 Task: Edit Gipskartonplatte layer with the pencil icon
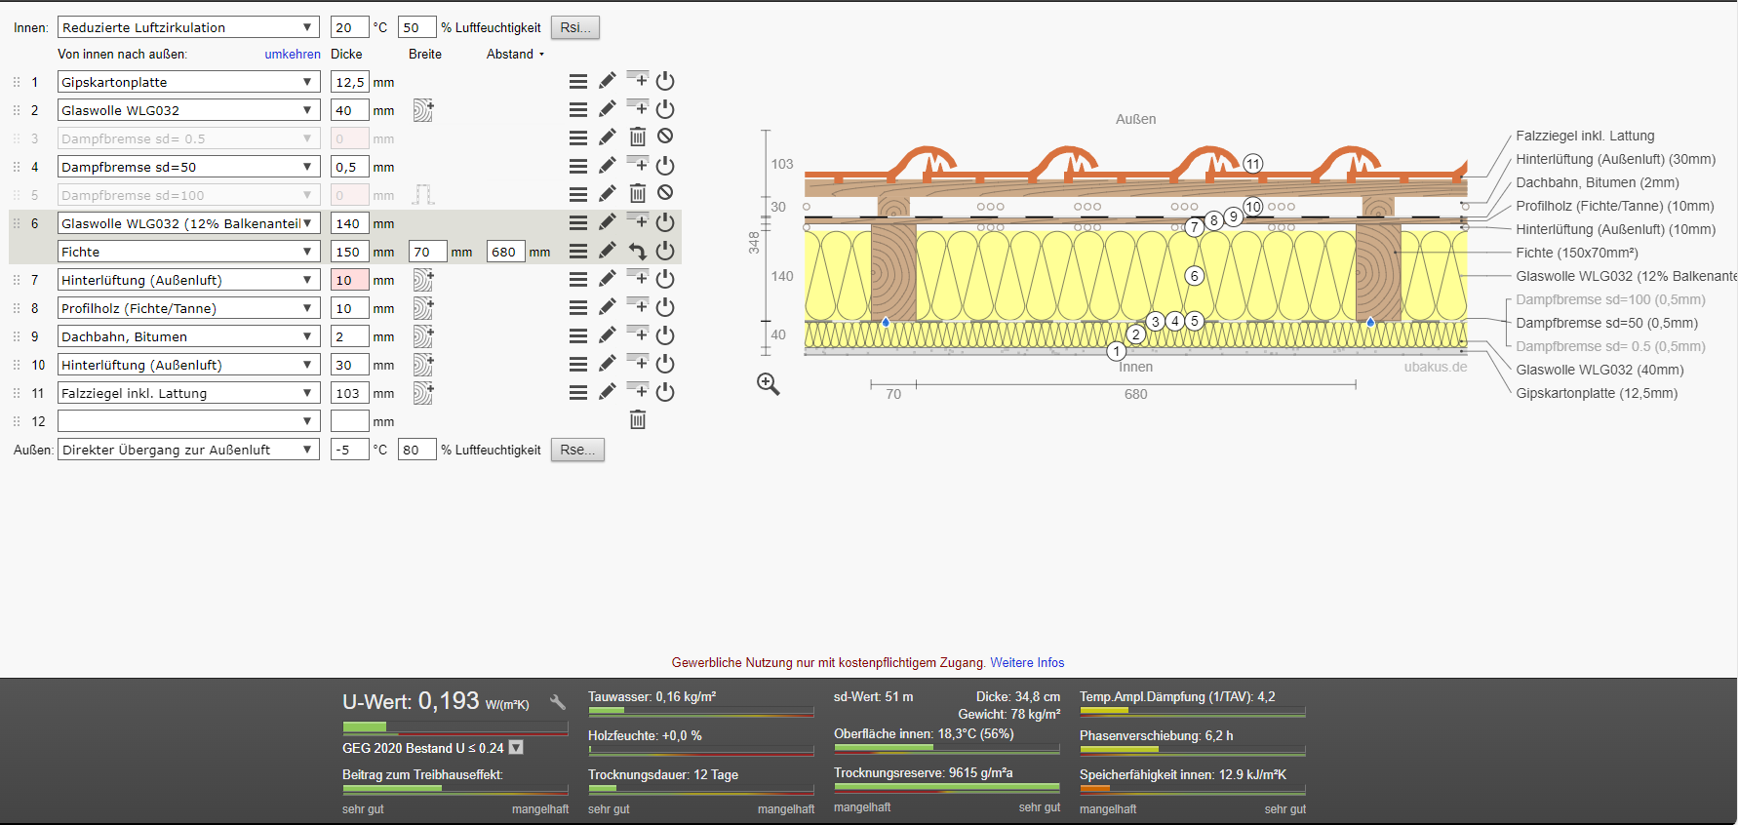tap(607, 81)
